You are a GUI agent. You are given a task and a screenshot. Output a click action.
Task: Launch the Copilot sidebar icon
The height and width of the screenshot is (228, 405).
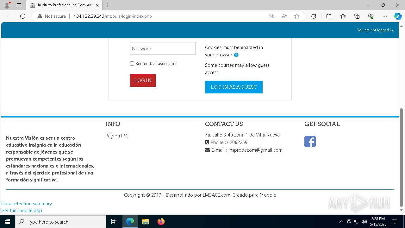(x=398, y=16)
